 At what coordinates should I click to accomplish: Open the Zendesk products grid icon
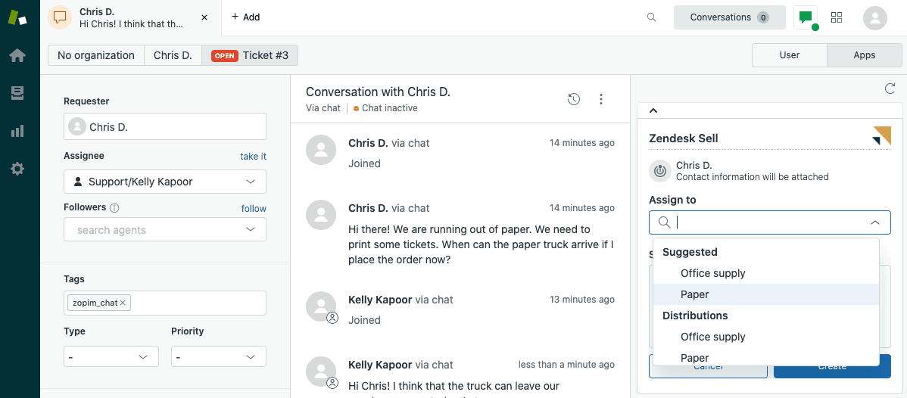click(837, 17)
